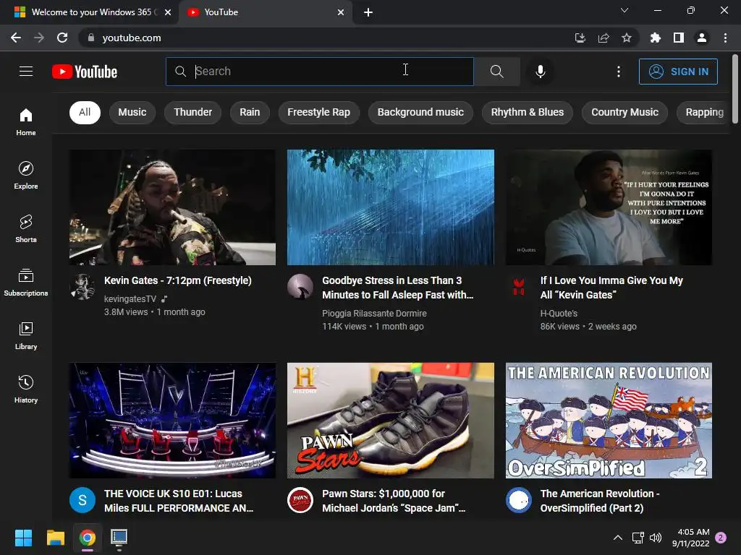This screenshot has height=555, width=741.
Task: Start voice search with microphone icon
Action: (540, 72)
